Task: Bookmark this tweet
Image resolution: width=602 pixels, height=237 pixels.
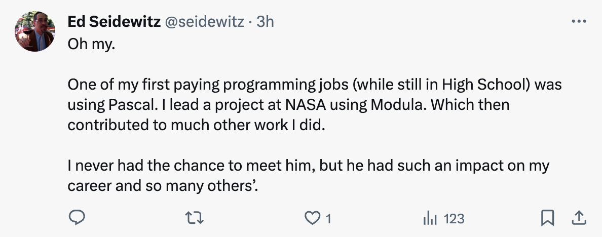Action: pos(547,218)
